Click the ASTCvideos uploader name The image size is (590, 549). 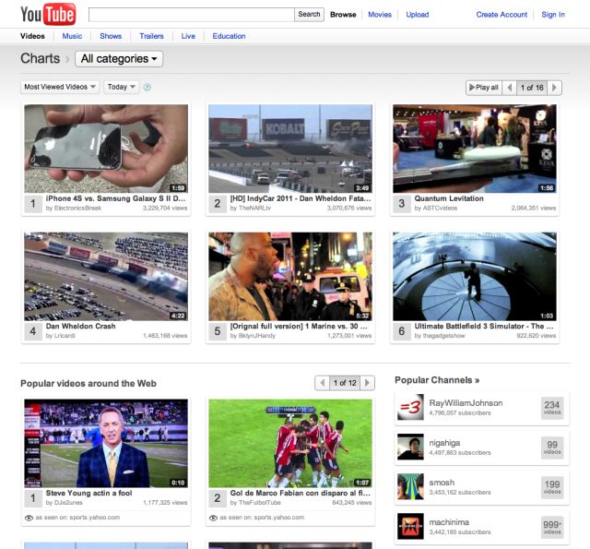click(441, 209)
